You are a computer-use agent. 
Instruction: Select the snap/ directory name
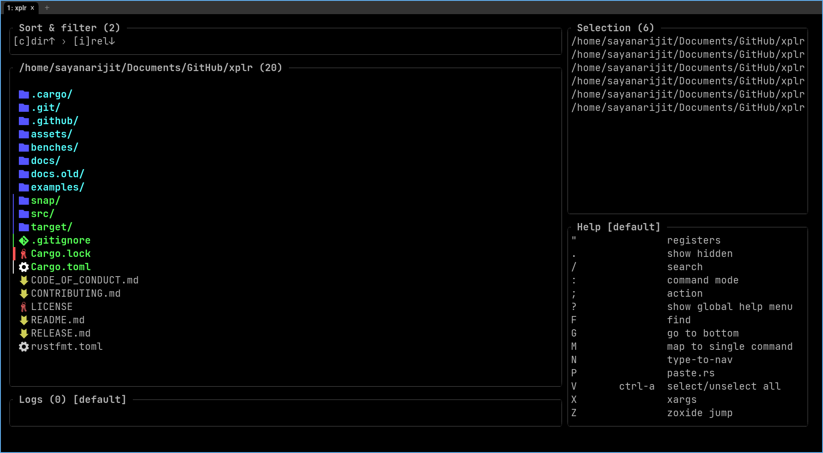46,201
